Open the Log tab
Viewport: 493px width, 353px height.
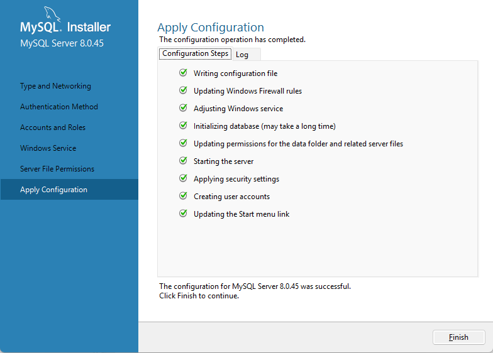point(246,55)
